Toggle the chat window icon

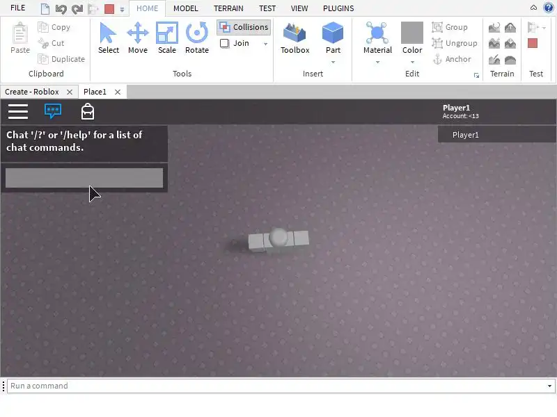coord(53,111)
